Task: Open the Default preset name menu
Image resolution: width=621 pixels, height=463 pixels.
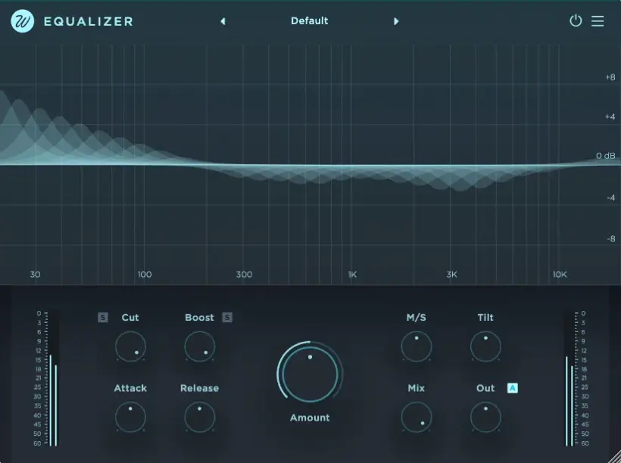Action: (x=309, y=21)
